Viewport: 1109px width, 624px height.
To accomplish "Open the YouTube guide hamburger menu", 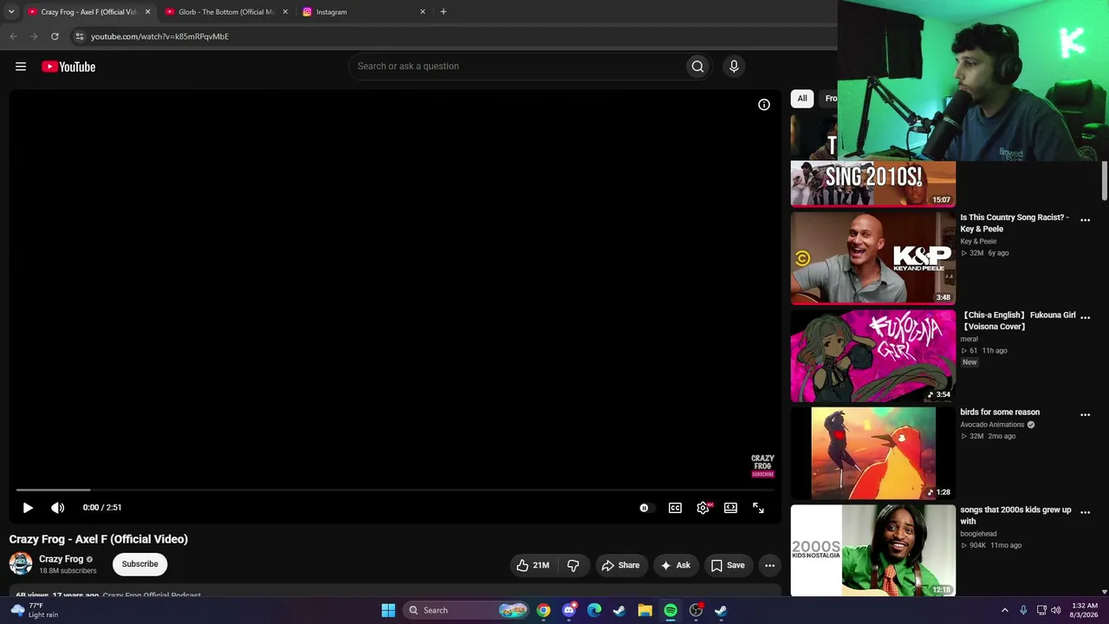I will (21, 67).
